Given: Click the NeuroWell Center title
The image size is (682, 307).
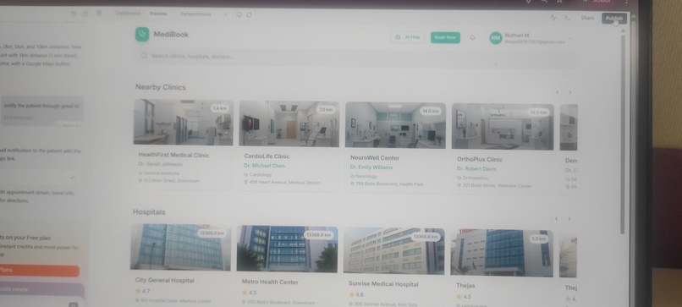Looking at the screenshot, I should coord(375,158).
